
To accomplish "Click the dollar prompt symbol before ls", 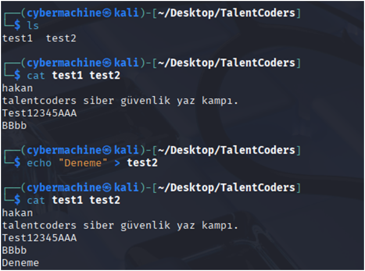I will pyautogui.click(x=17, y=25).
